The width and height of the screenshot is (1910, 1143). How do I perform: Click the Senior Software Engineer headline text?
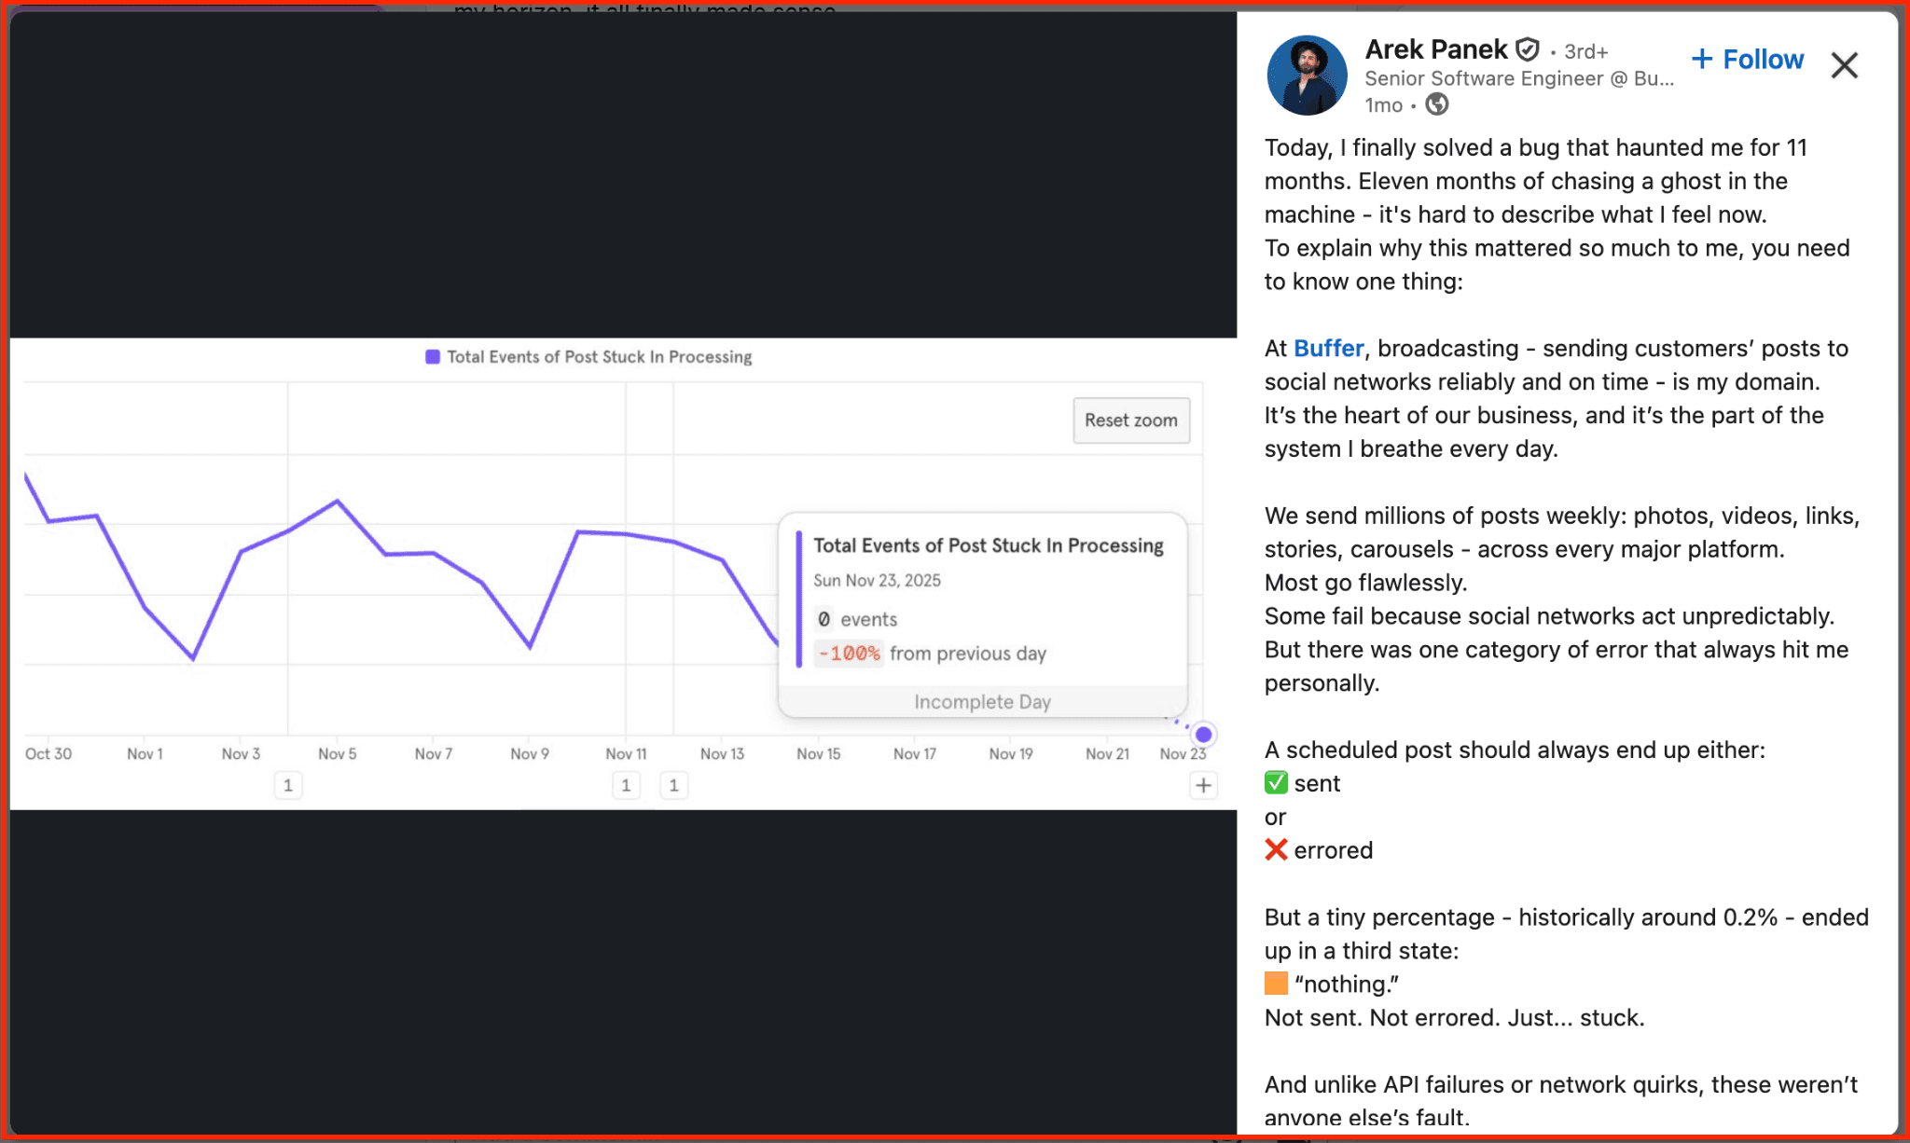click(1518, 78)
